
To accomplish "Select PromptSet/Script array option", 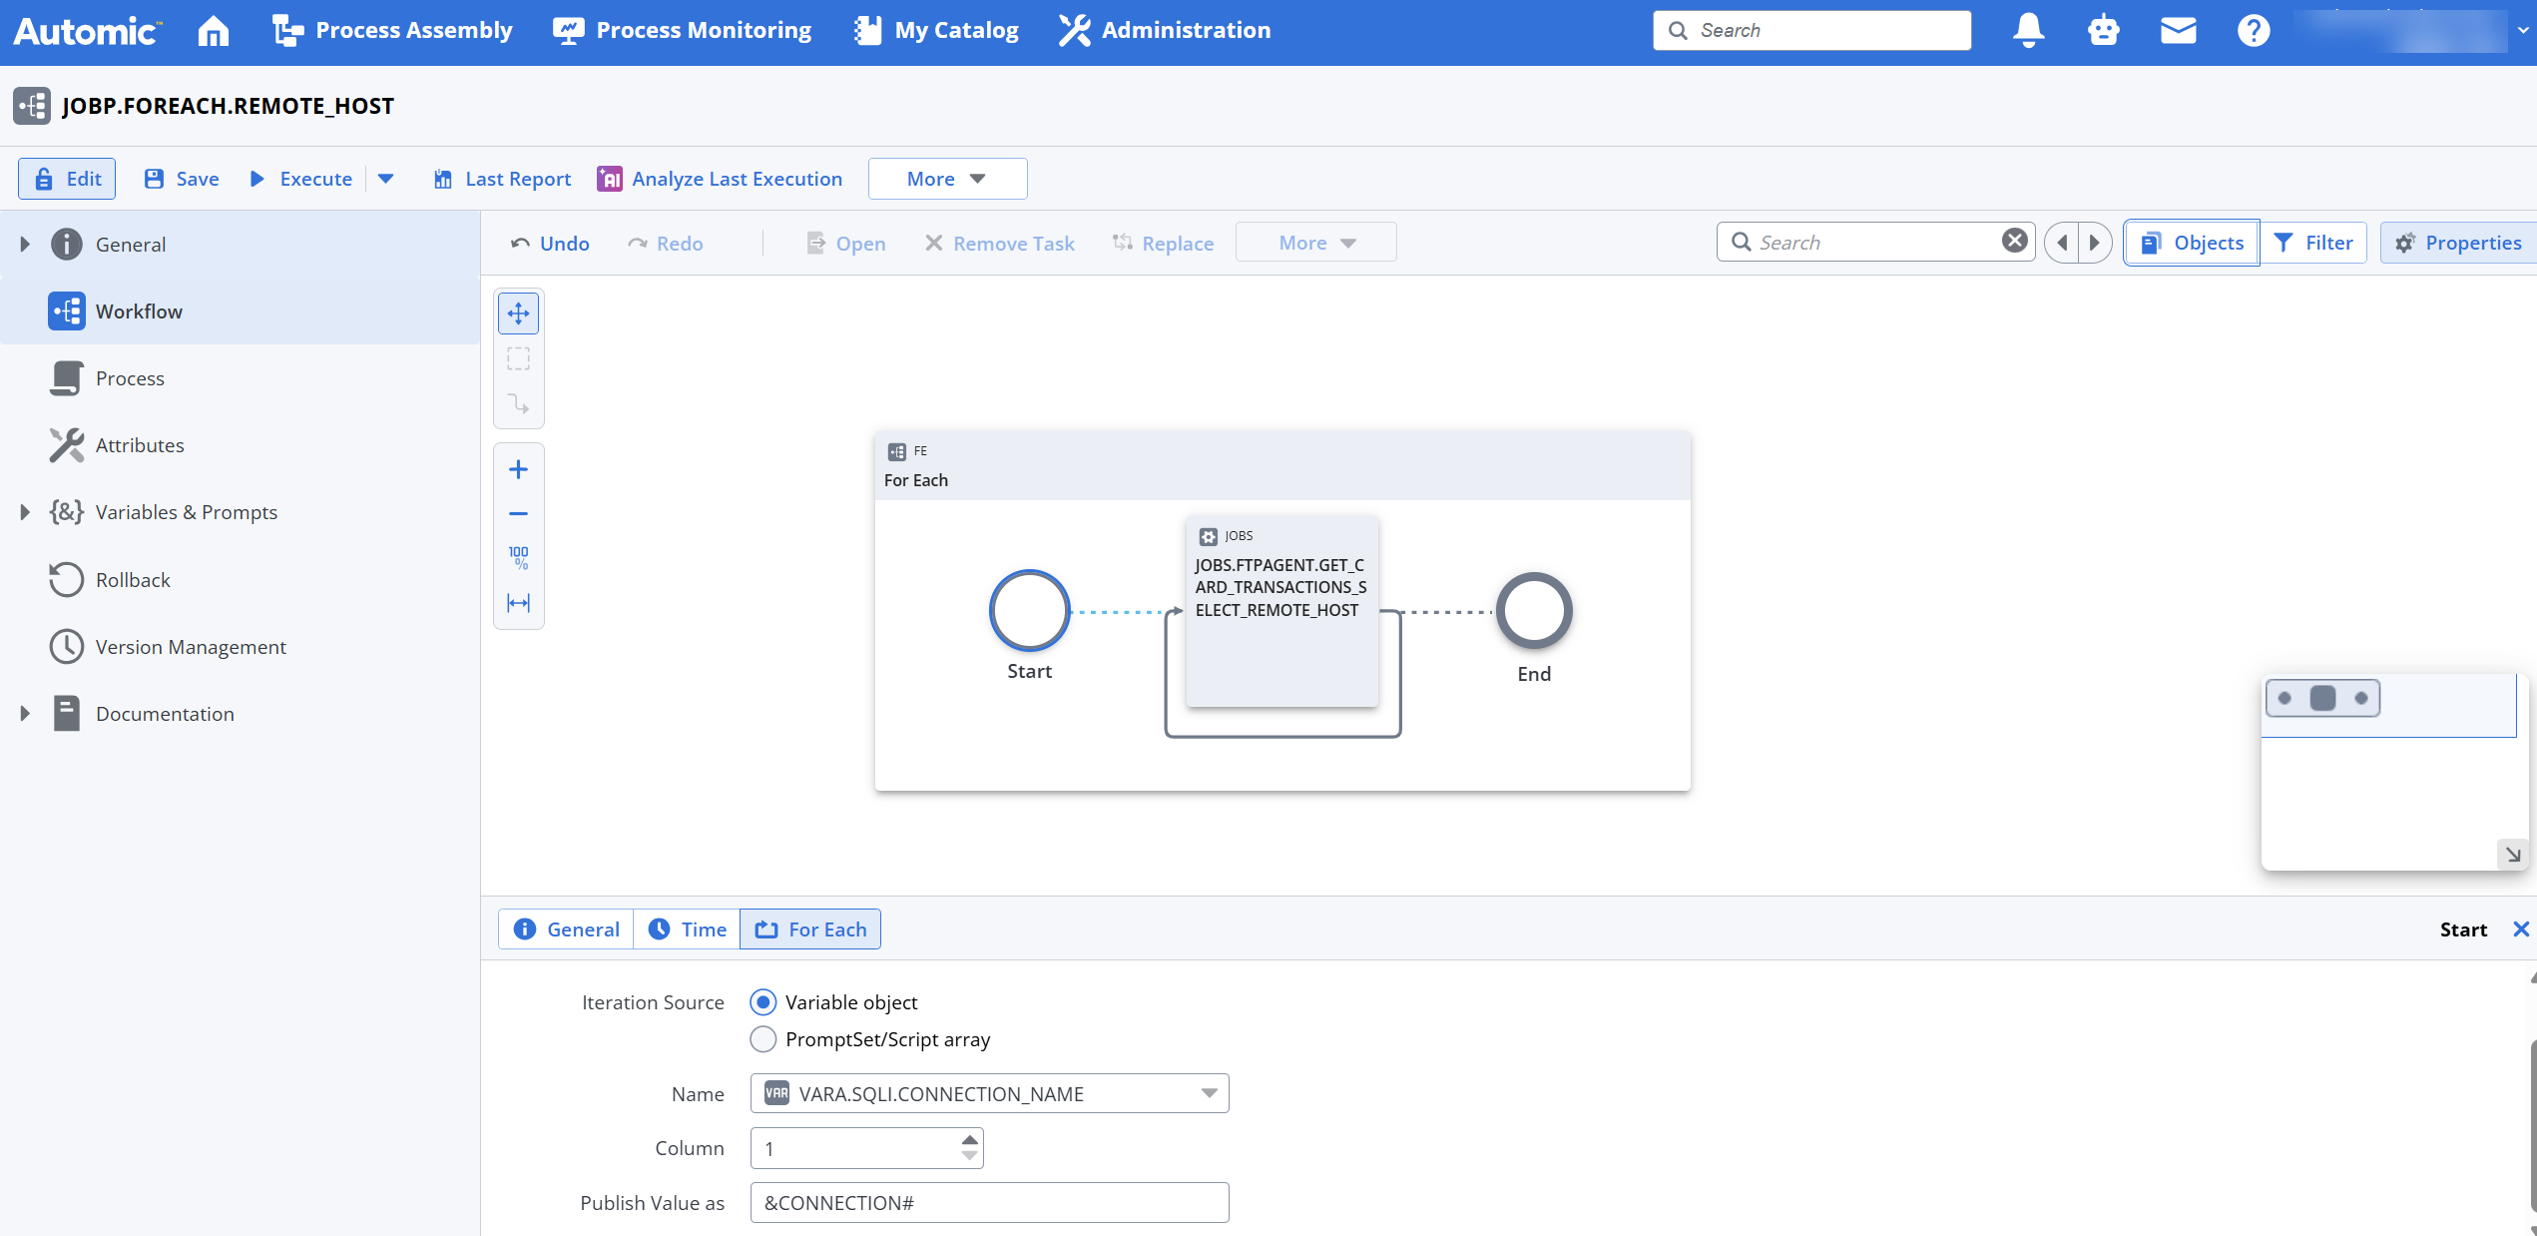I will click(762, 1039).
